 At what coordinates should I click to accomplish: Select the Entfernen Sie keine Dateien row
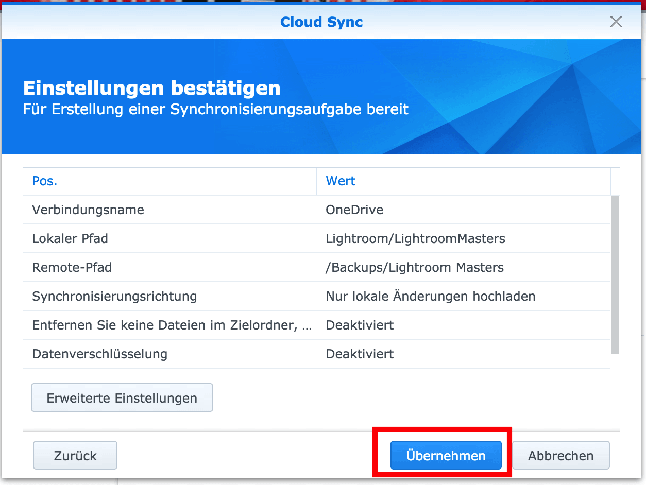click(316, 325)
